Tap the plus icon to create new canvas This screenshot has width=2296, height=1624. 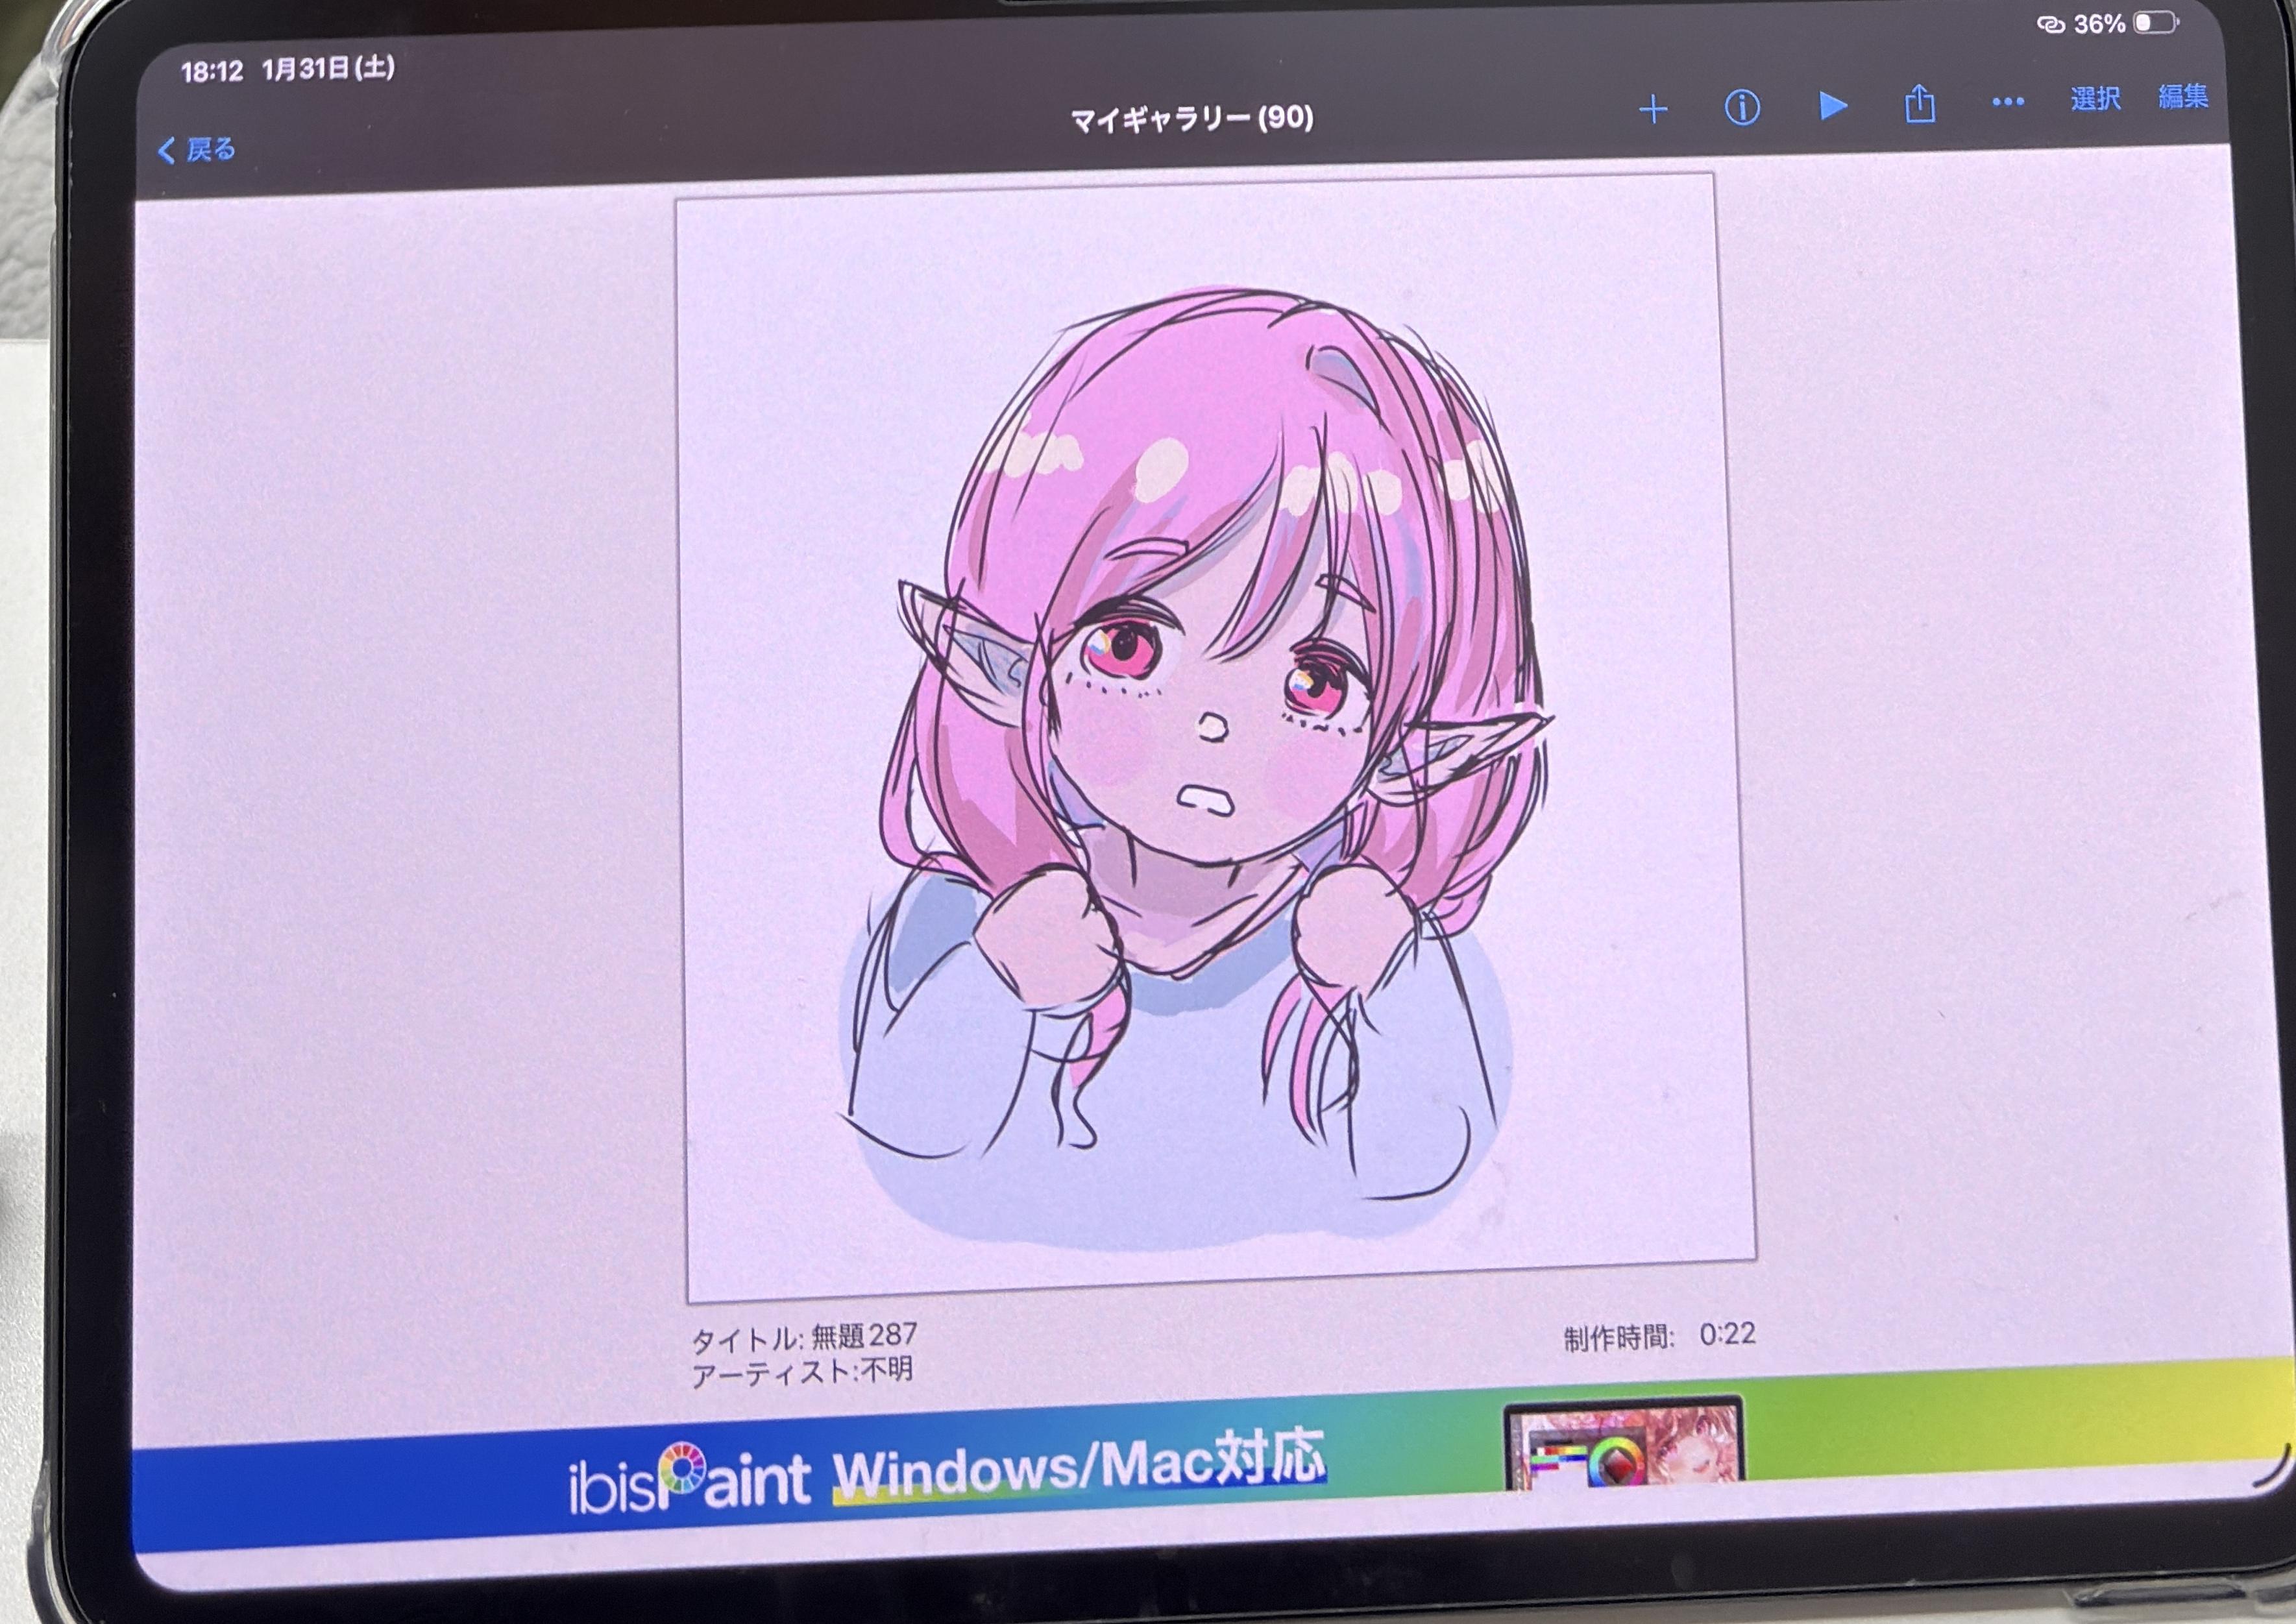(1653, 110)
